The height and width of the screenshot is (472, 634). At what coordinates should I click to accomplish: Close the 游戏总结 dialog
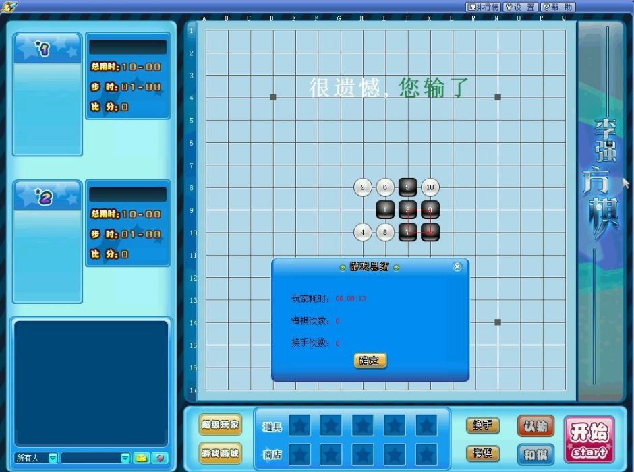tap(457, 266)
